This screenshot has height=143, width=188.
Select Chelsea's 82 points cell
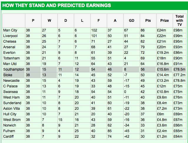click(148, 41)
